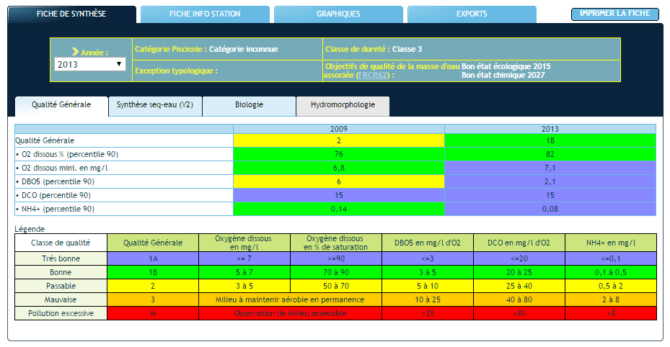670x347 pixels.
Task: Pick the purple 1A legend cell
Action: coord(152,258)
